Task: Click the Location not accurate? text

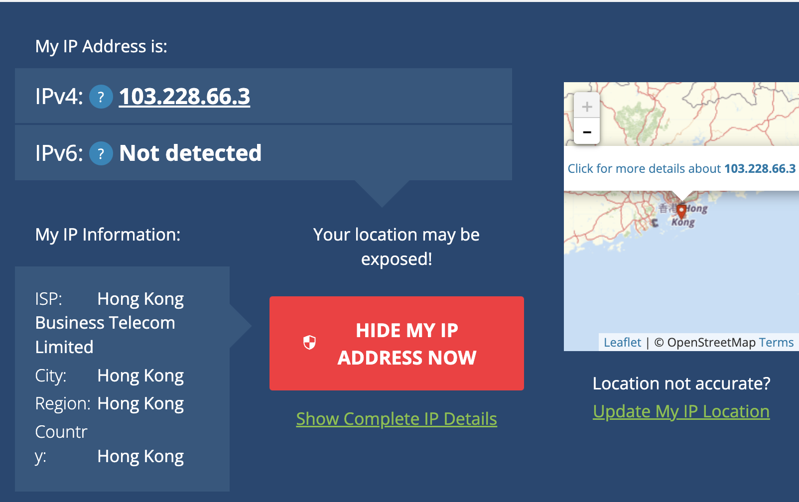Action: 681,383
